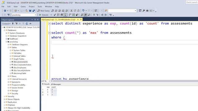Click the Increase Indent icon
This screenshot has height=111, width=198.
pos(106,15)
